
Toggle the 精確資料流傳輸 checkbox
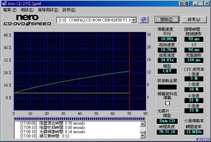pyautogui.click(x=167, y=103)
